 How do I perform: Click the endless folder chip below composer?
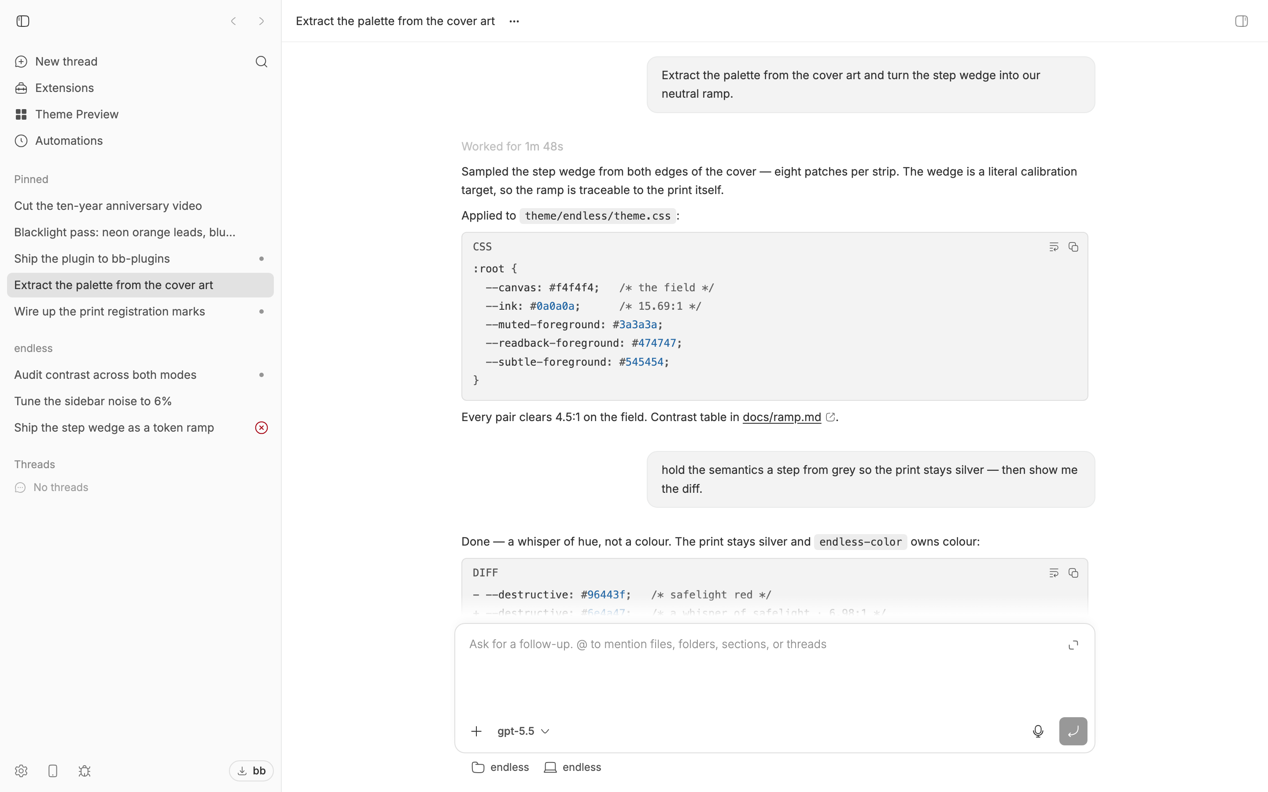coord(501,767)
